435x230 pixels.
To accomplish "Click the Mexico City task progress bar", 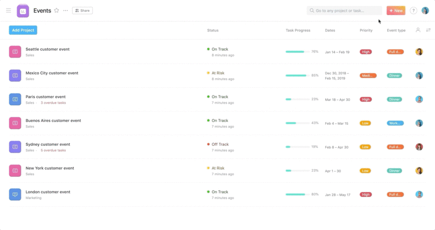I will tap(297, 75).
